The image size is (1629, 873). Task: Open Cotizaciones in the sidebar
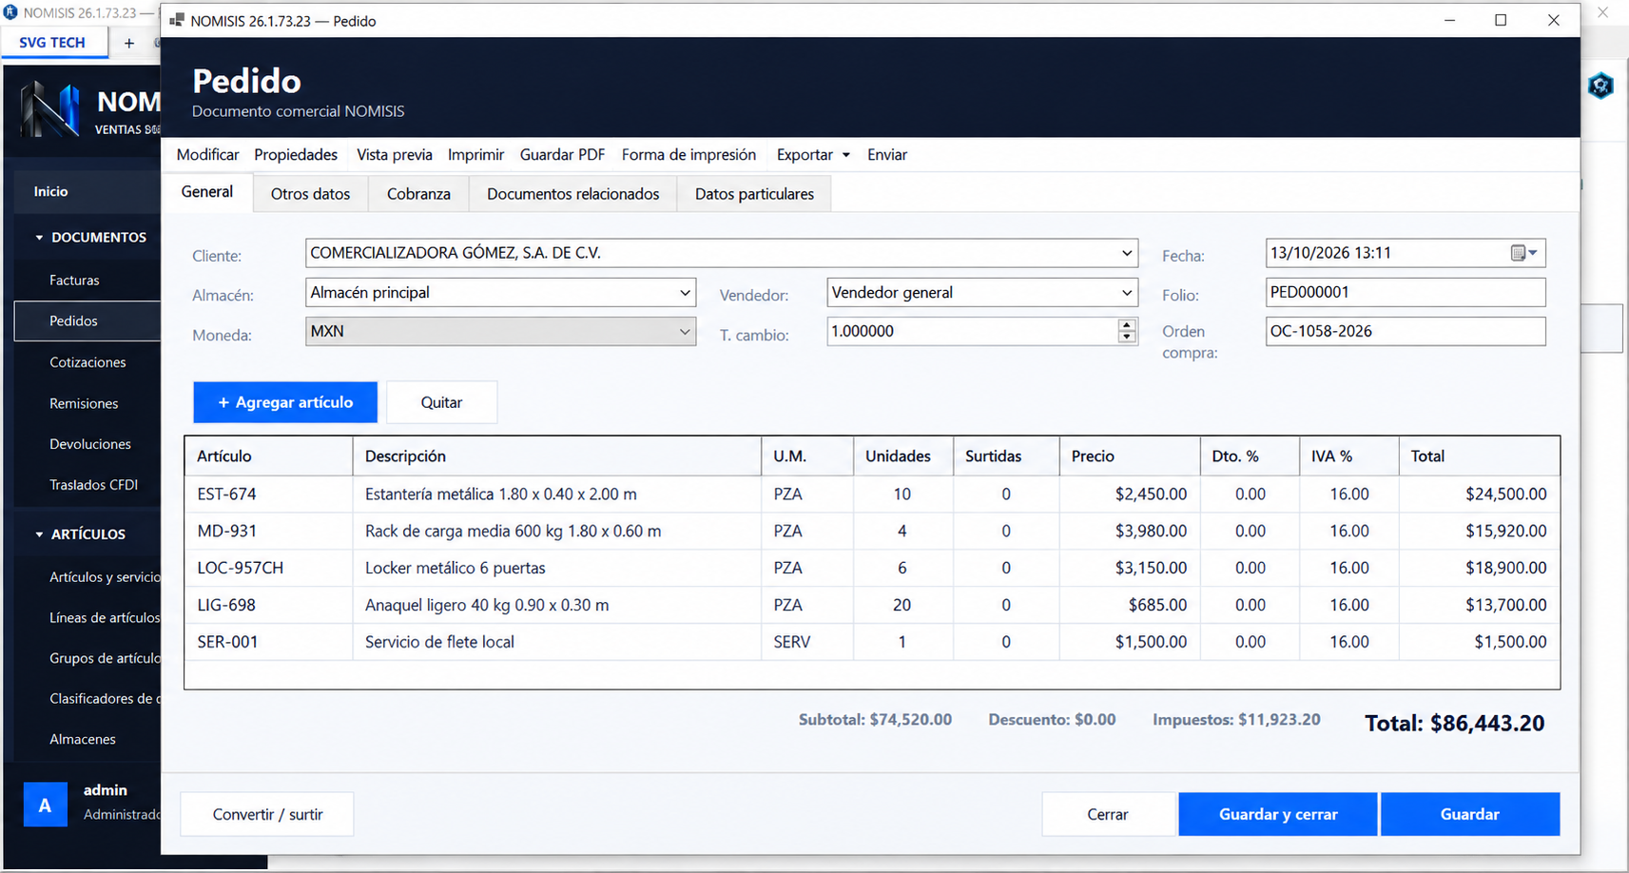click(x=87, y=362)
